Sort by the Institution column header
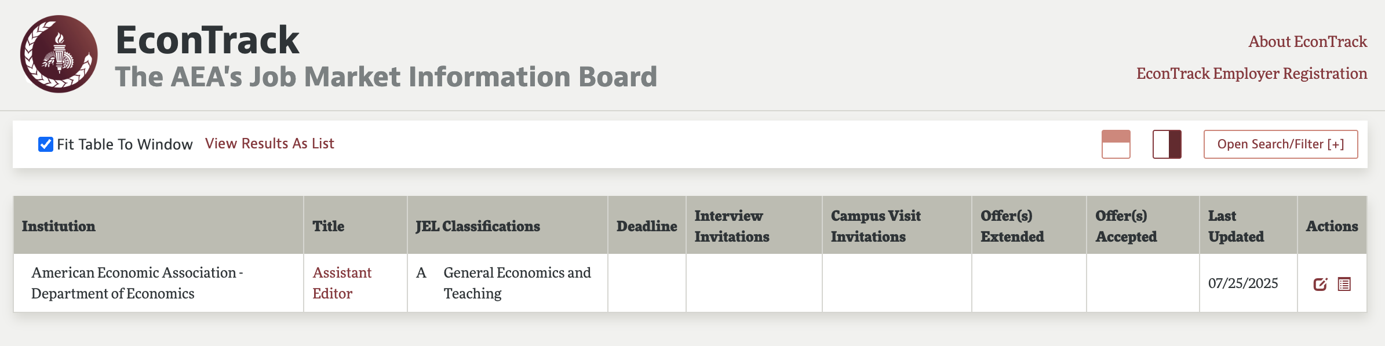 [59, 226]
